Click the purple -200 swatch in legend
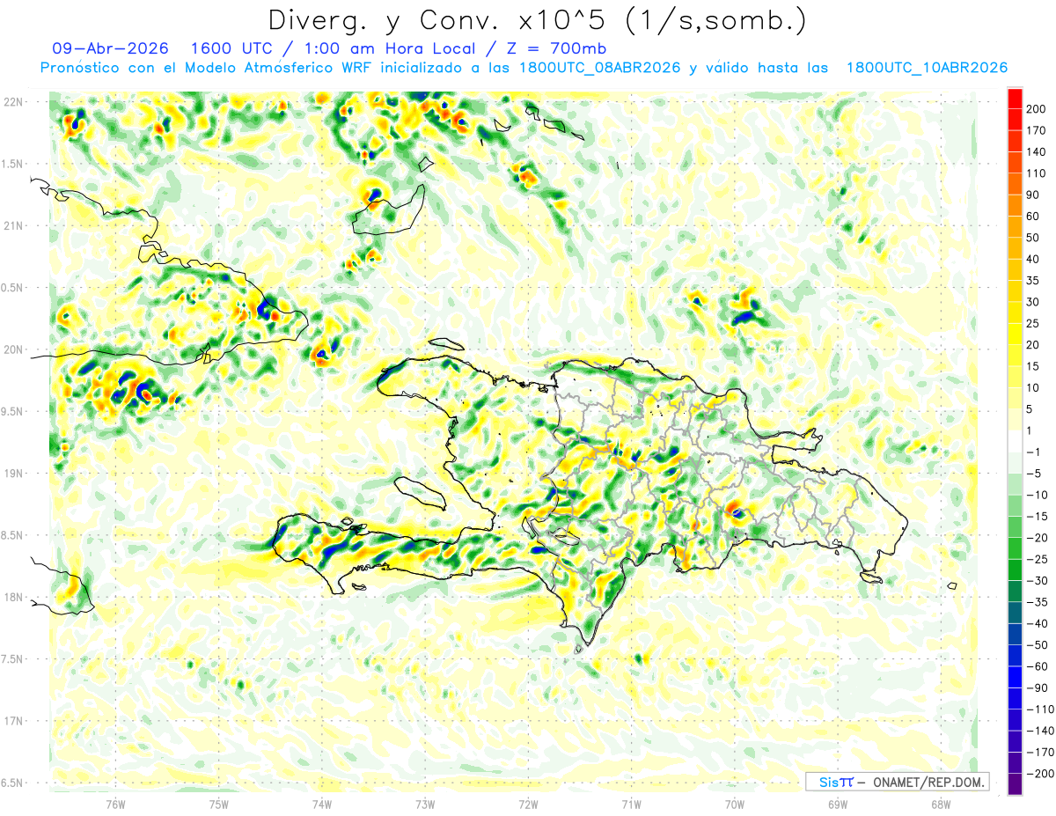Screen dimensions: 1056x816 (x=1015, y=783)
